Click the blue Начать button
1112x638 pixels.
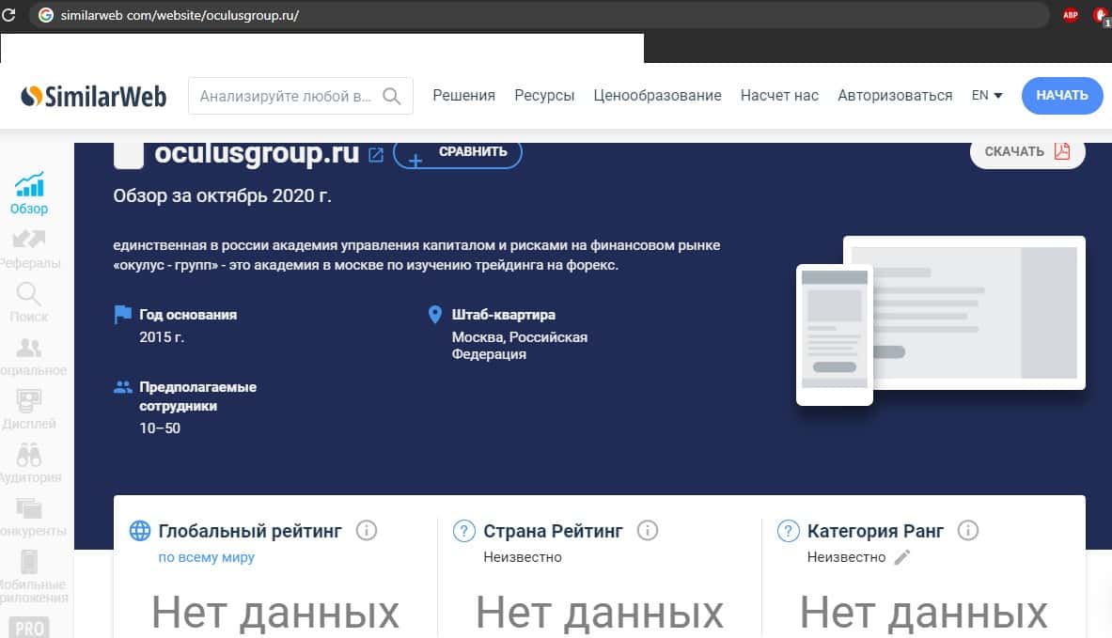coord(1061,96)
